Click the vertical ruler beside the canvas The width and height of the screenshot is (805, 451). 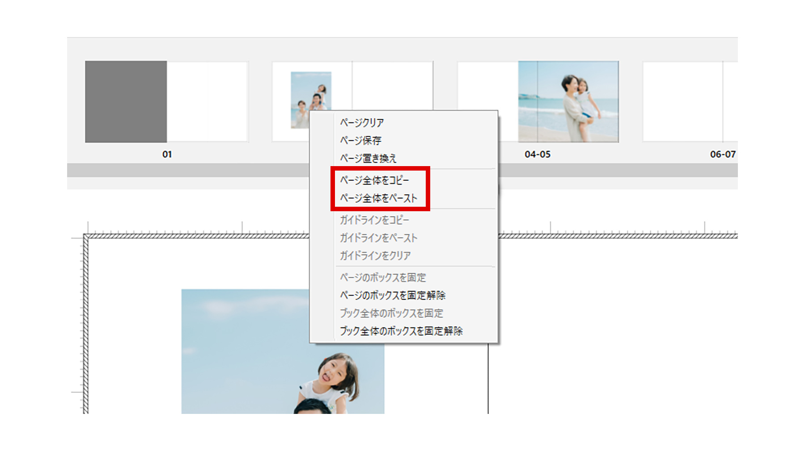[x=80, y=325]
